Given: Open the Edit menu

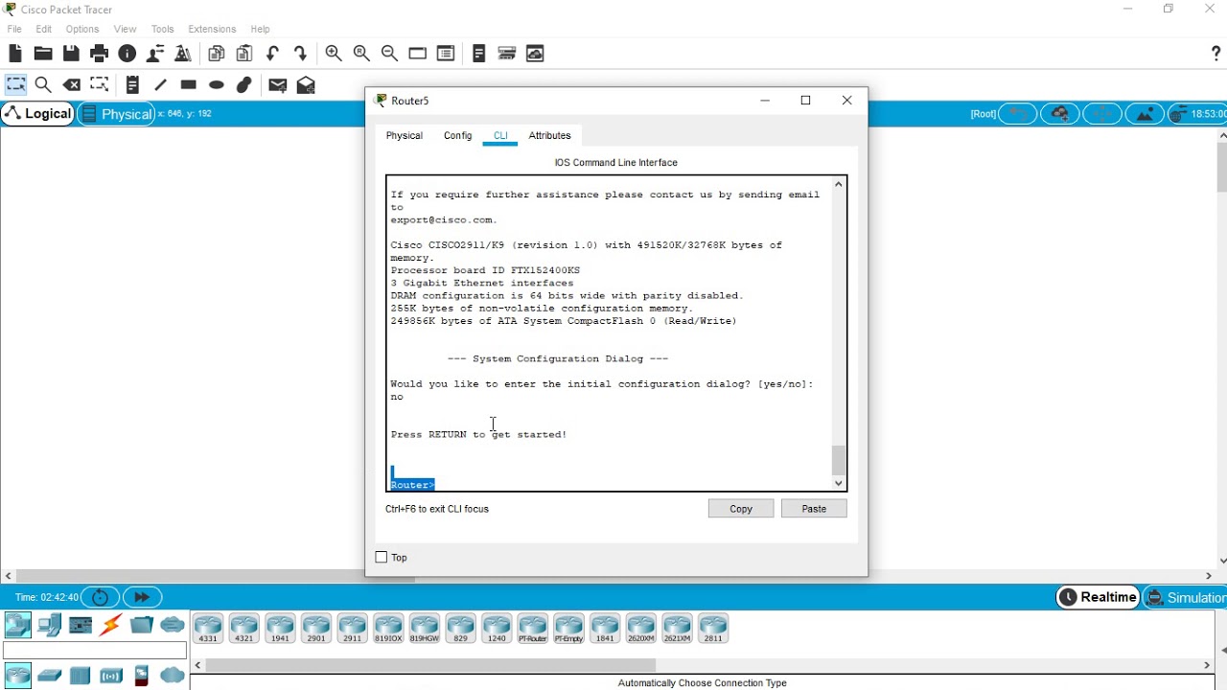Looking at the screenshot, I should pos(44,29).
